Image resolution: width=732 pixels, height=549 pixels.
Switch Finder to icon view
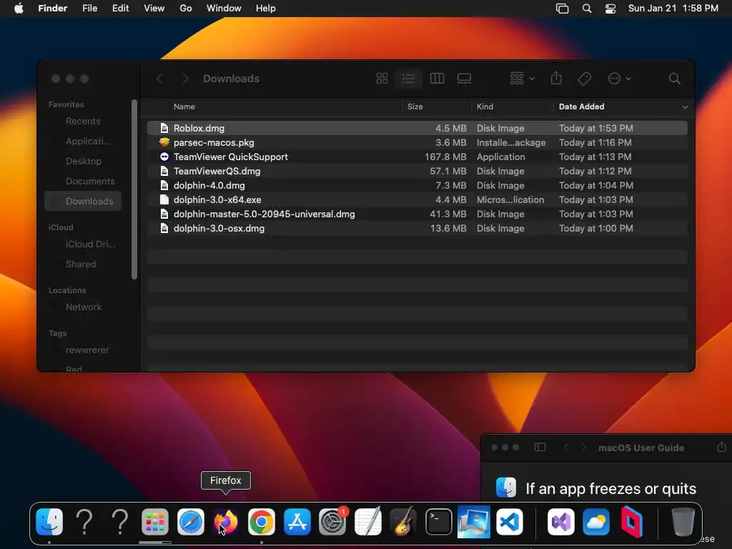coord(382,79)
